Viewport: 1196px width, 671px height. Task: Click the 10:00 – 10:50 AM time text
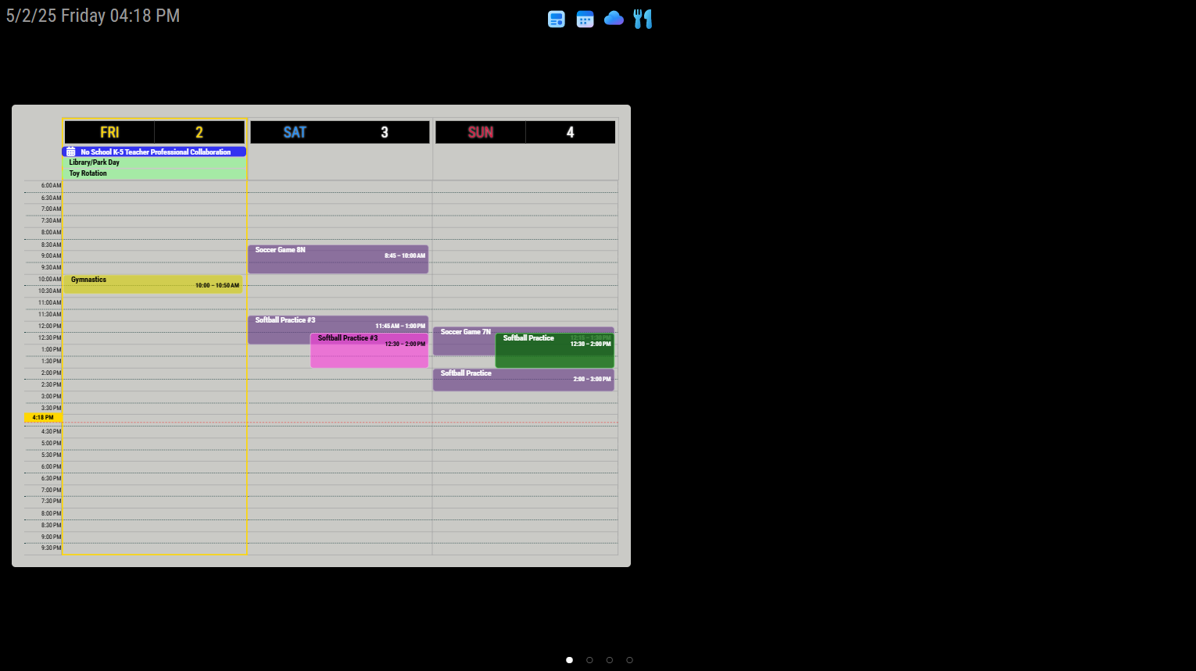[217, 286]
